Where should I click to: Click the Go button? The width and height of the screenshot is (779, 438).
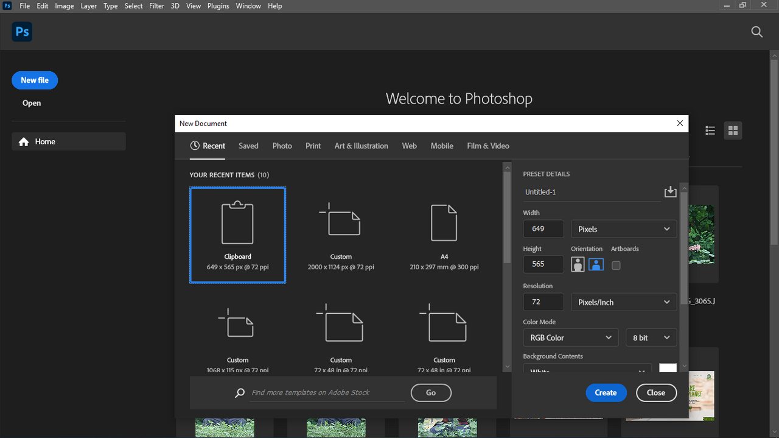click(x=431, y=393)
